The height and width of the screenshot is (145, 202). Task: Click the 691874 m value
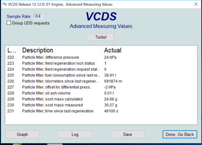pos(113,81)
